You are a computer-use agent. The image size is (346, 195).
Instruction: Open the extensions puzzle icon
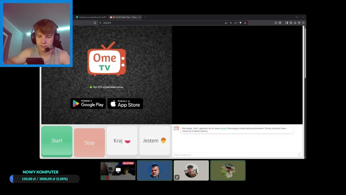click(276, 23)
